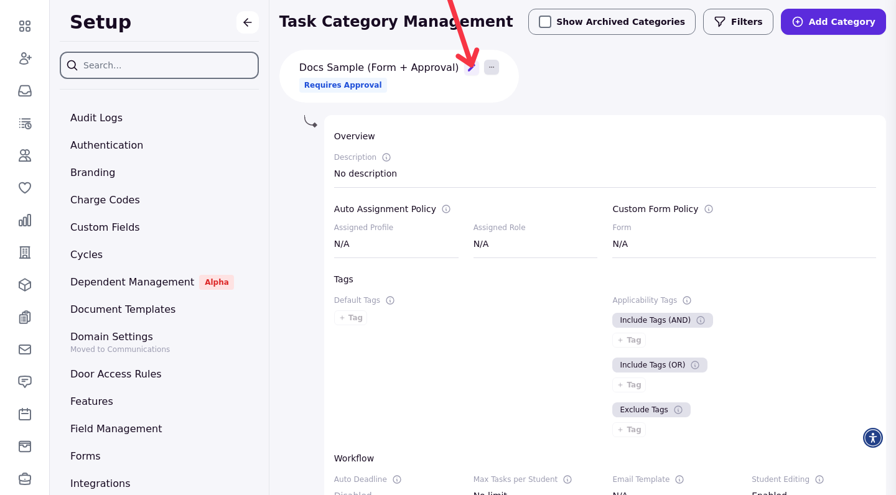Open the chat message bubble icon
The width and height of the screenshot is (896, 495).
(x=25, y=382)
